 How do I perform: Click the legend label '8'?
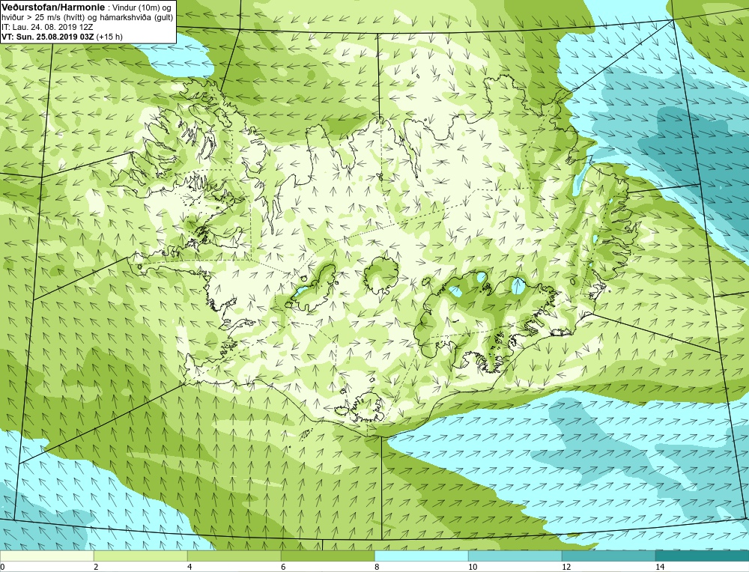[377, 567]
